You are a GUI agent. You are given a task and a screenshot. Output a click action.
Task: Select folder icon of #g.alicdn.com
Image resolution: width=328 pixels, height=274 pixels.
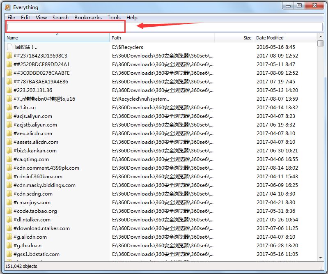[x=9, y=237]
